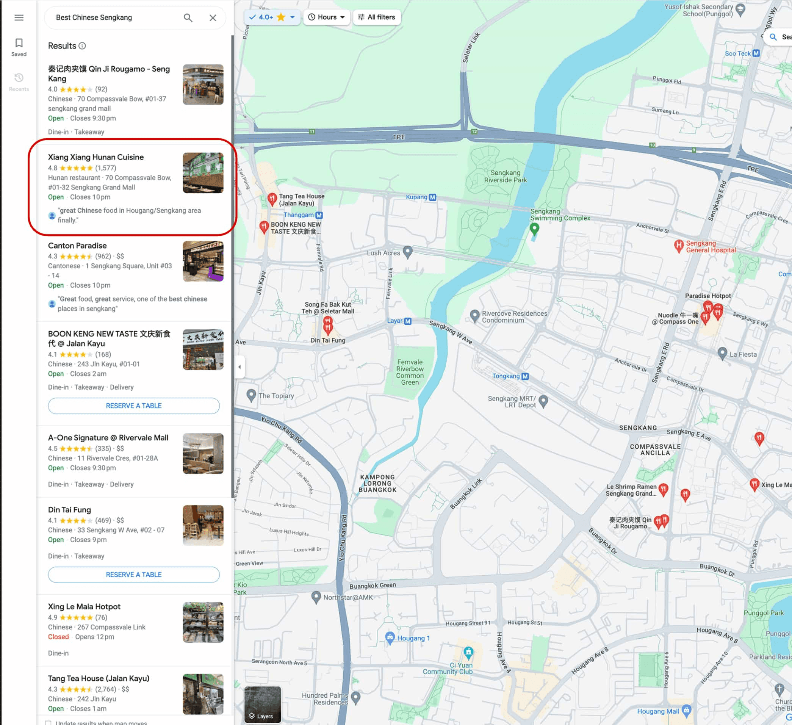The height and width of the screenshot is (725, 792).
Task: Clear the search with X icon
Action: [x=213, y=18]
